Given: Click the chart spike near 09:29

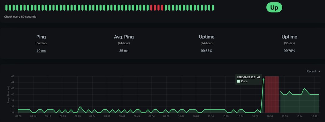Looking at the screenshot, I should point(80,107).
